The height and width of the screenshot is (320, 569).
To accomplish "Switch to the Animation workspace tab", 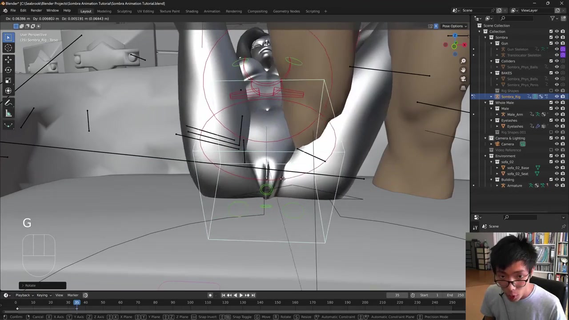I will (212, 11).
